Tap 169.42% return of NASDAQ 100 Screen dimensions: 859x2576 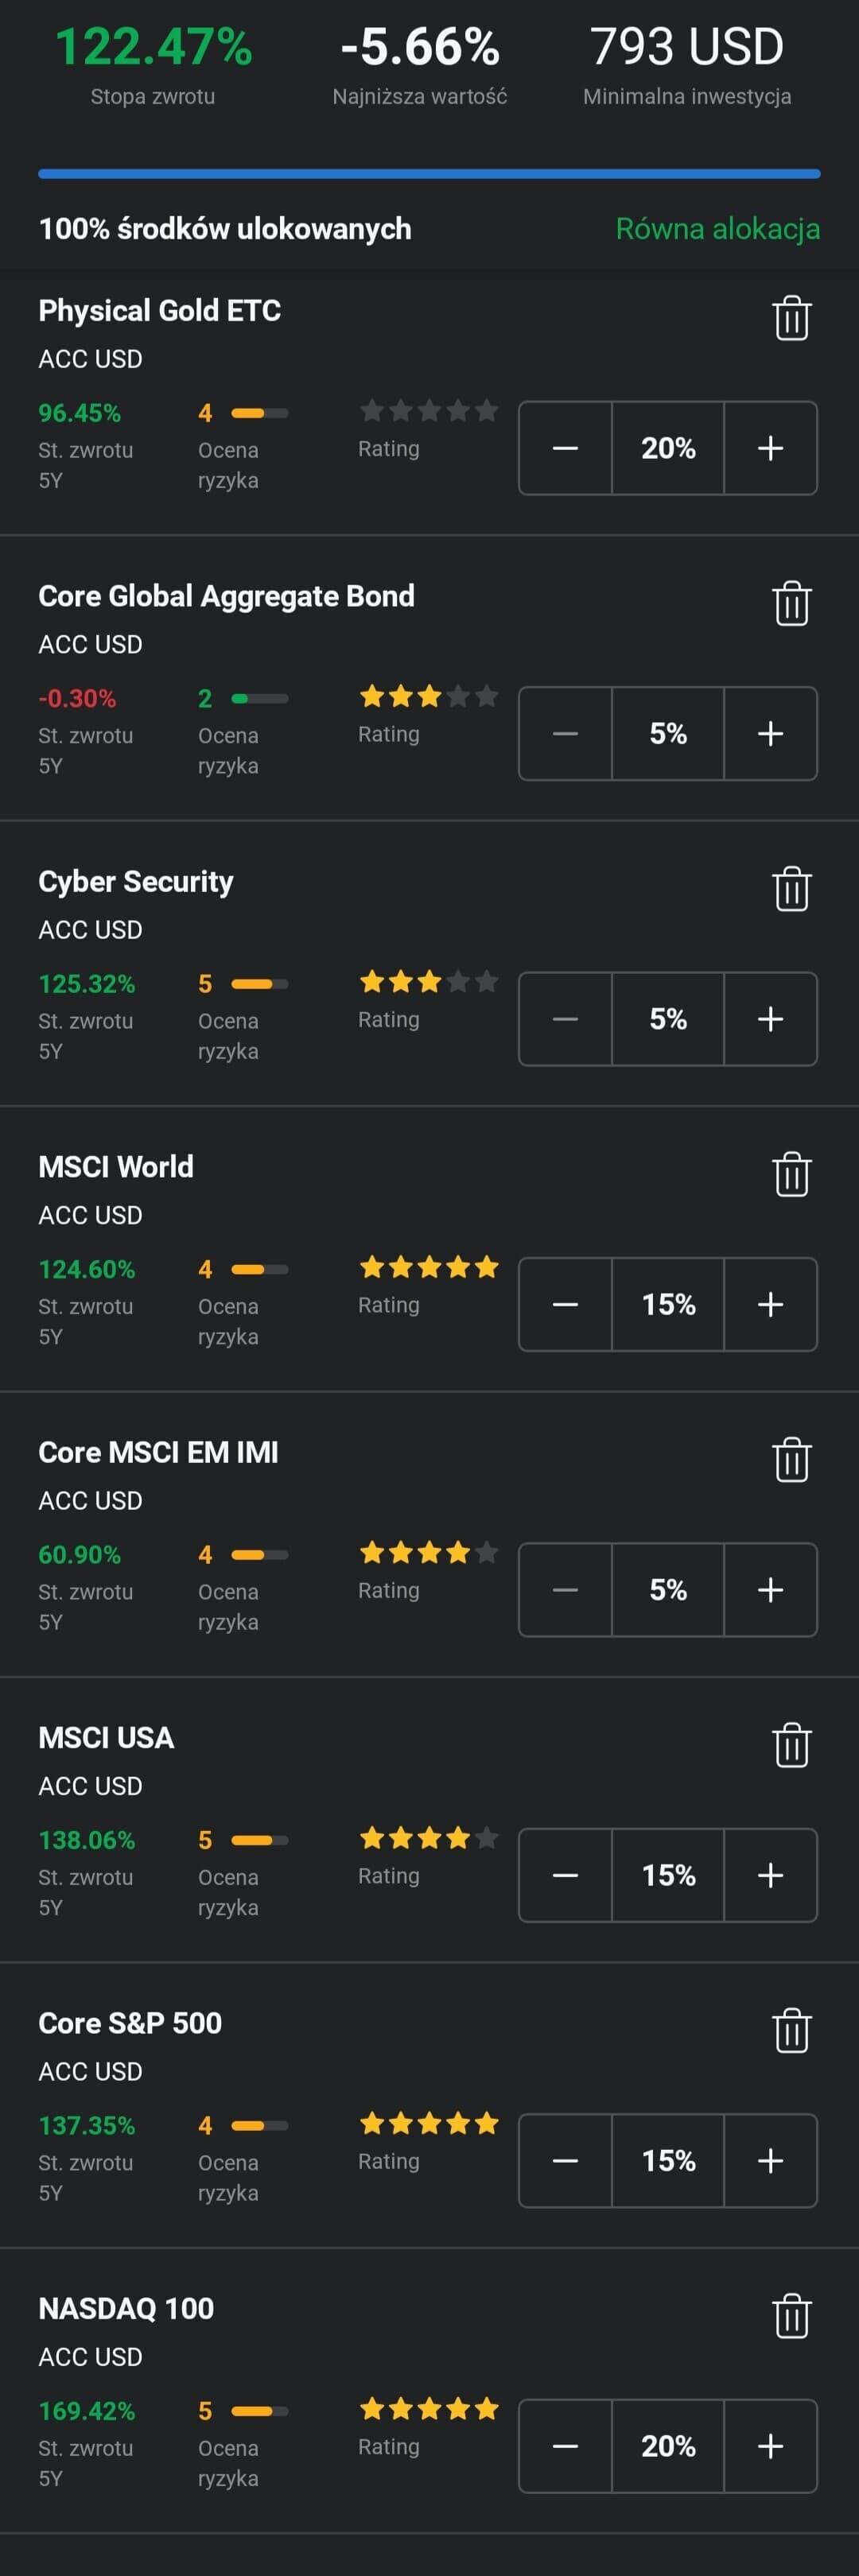point(87,2411)
